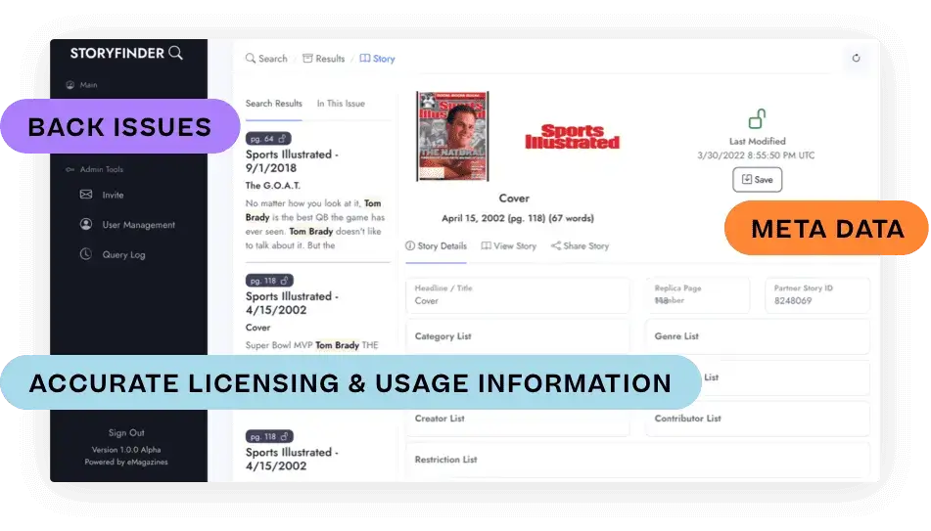This screenshot has width=931, height=531.
Task: Click 'The G.O.A.T.' story title
Action: [x=273, y=185]
